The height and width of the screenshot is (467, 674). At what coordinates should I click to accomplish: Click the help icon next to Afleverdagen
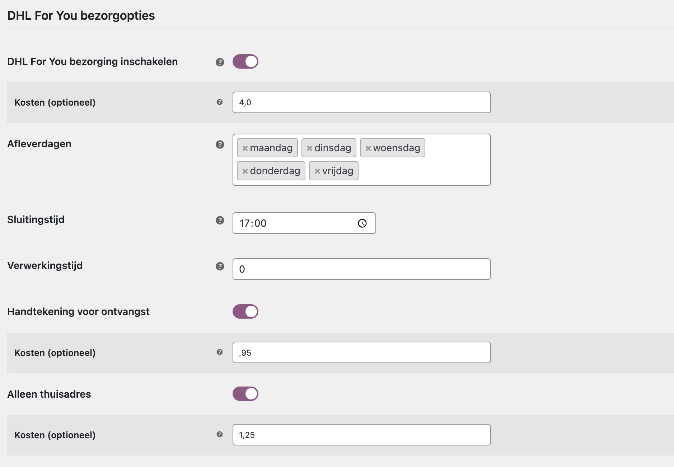[219, 144]
